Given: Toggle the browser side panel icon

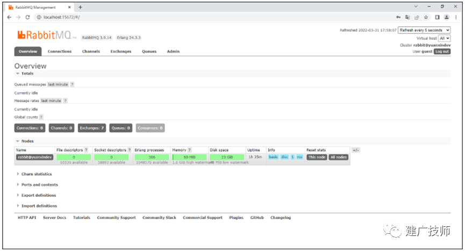Looking at the screenshot, I should pyautogui.click(x=437, y=17).
